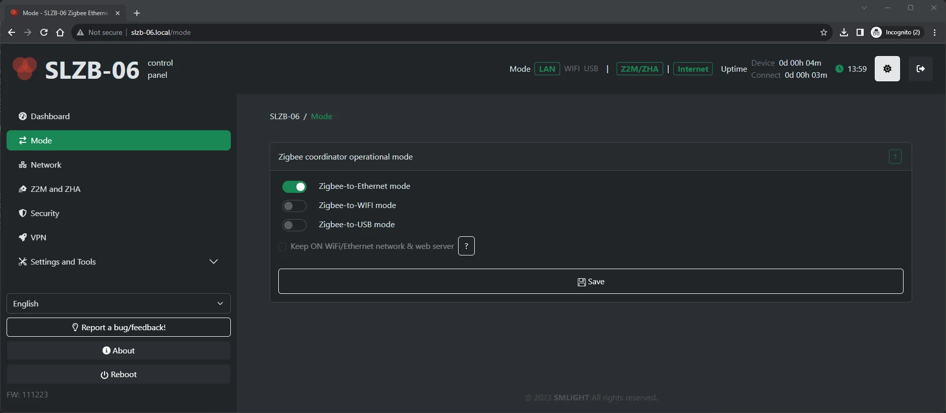946x413 pixels.
Task: Disable Zigbee-to-Ethernet mode toggle
Action: 294,187
